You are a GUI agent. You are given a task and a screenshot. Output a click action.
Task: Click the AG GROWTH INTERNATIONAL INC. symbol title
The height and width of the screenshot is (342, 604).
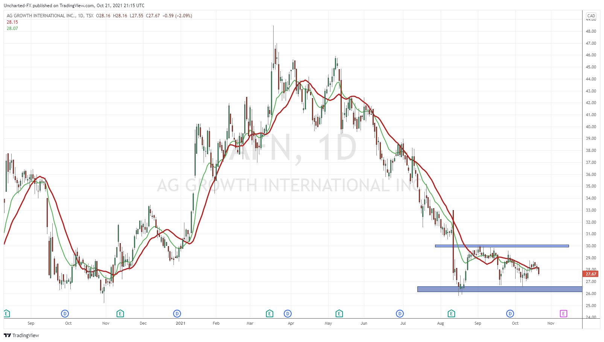[x=41, y=16]
